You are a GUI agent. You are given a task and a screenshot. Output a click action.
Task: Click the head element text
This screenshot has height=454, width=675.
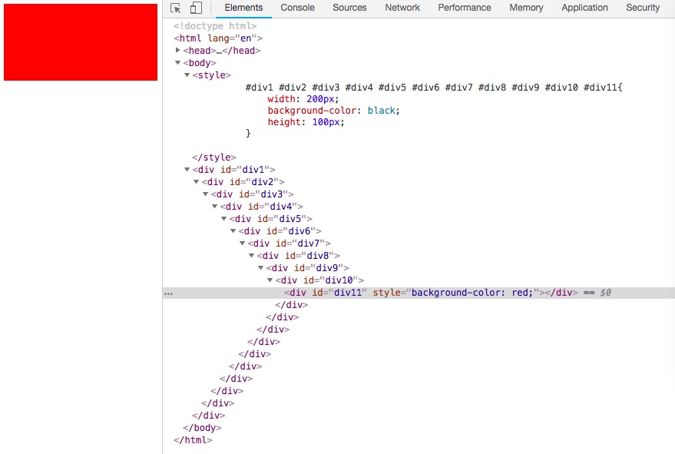222,51
